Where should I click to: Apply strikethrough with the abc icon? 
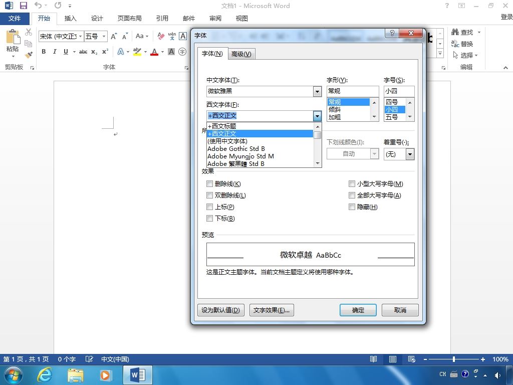[x=83, y=52]
